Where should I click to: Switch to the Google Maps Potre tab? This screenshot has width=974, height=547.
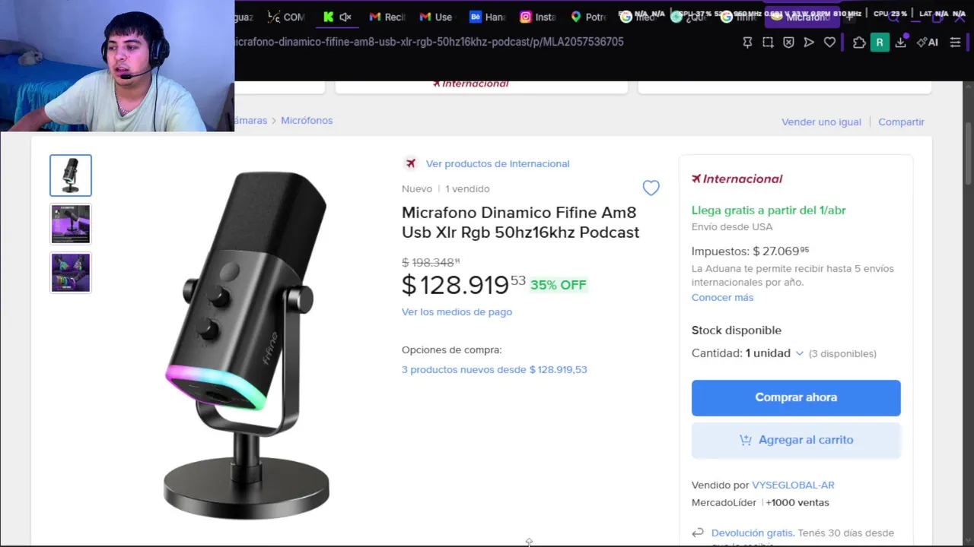pyautogui.click(x=588, y=17)
